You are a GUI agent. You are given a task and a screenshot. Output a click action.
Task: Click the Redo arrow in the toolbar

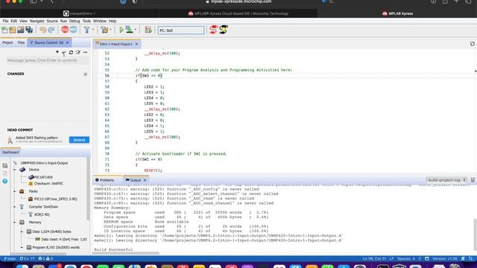[x=51, y=30]
